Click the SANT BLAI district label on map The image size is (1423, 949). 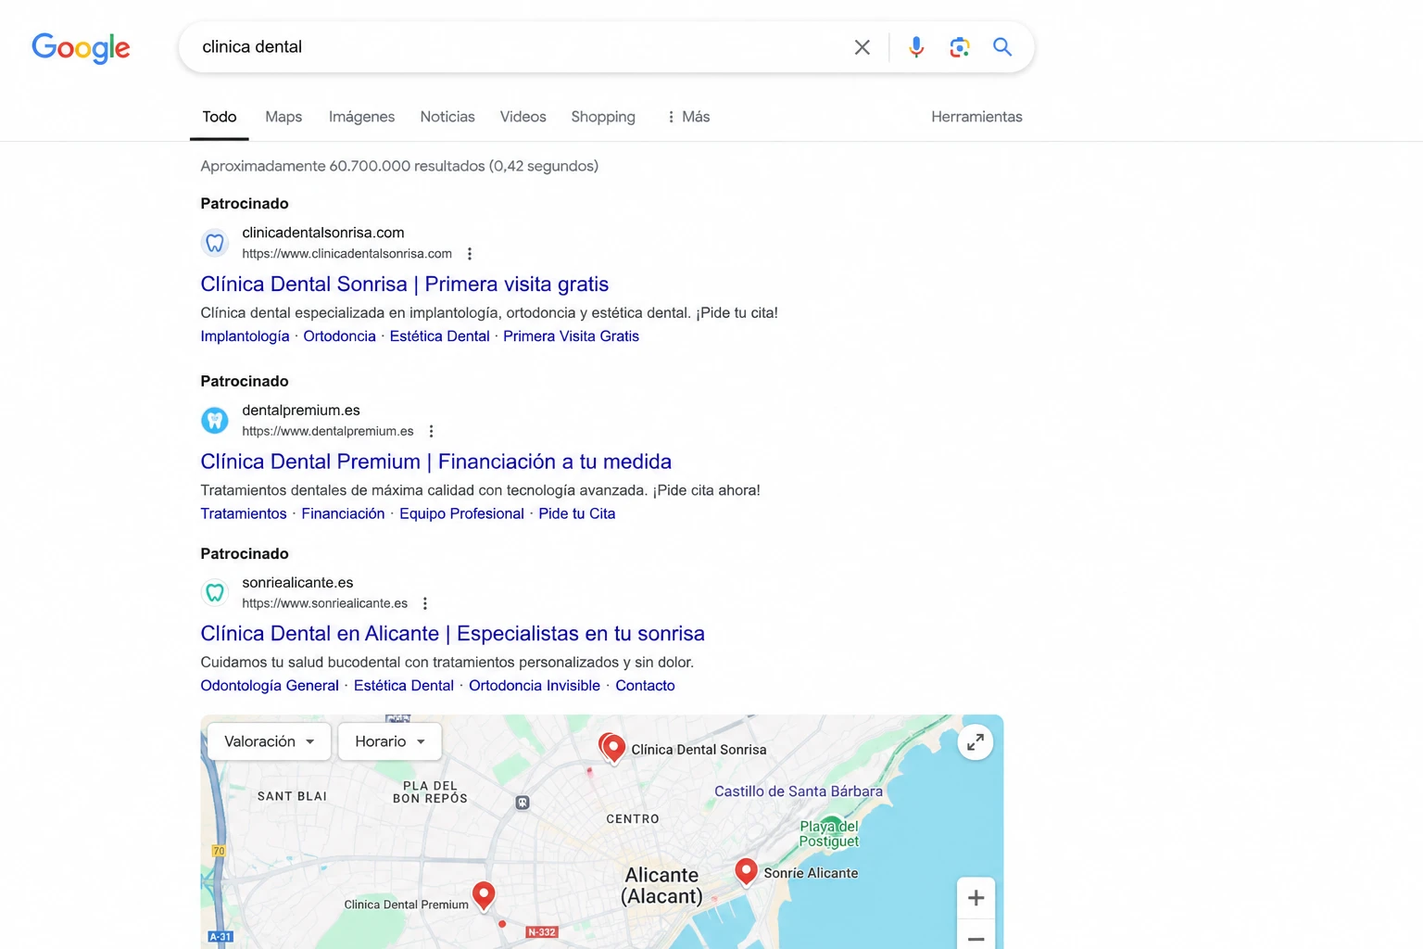(x=292, y=796)
